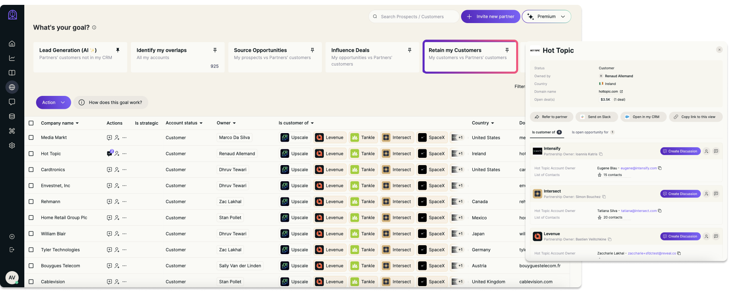Image resolution: width=741 pixels, height=297 pixels.
Task: Click the person icon on the Intersect card
Action: [x=707, y=194]
